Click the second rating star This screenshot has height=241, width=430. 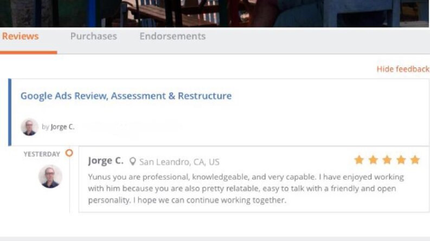(373, 160)
